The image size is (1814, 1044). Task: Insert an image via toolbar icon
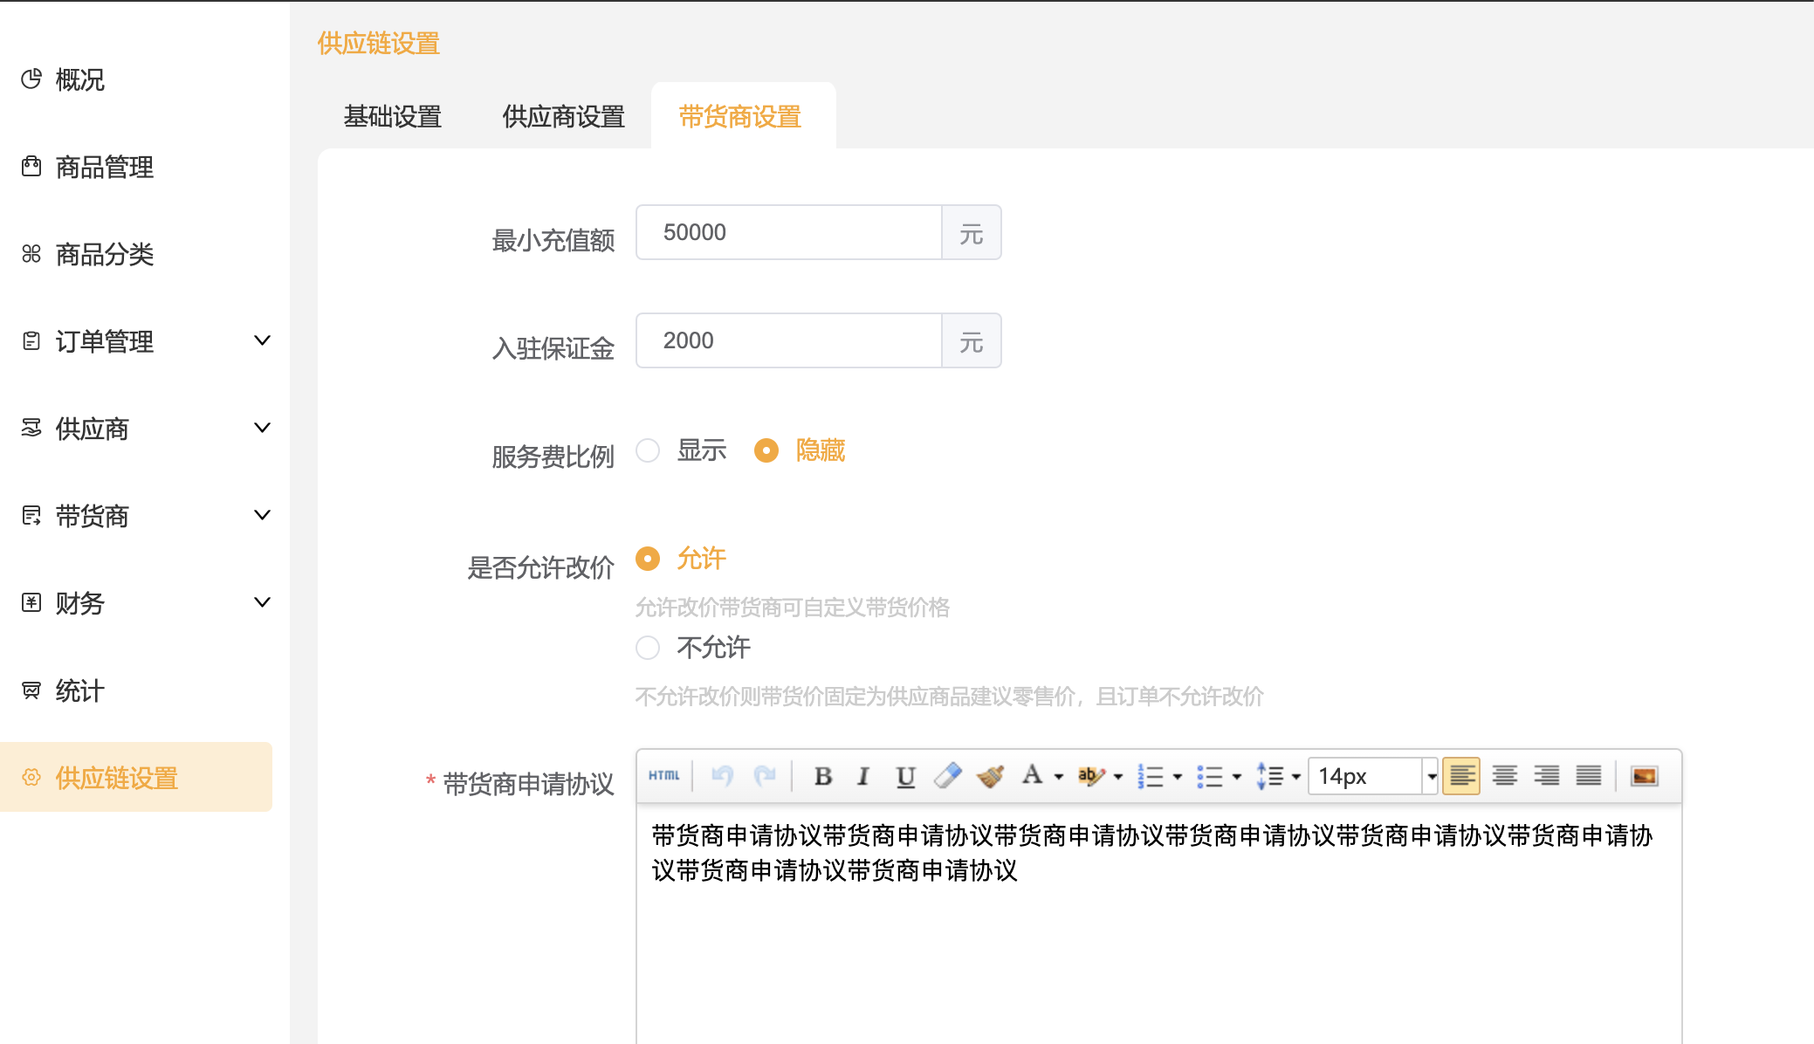[x=1644, y=776]
